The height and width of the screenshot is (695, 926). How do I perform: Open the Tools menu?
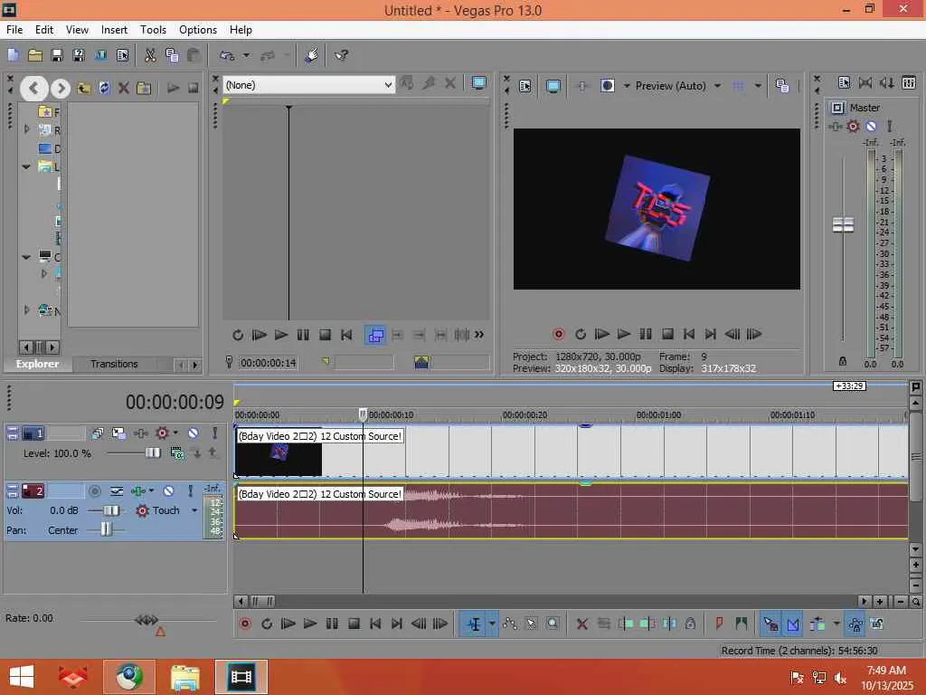click(153, 30)
